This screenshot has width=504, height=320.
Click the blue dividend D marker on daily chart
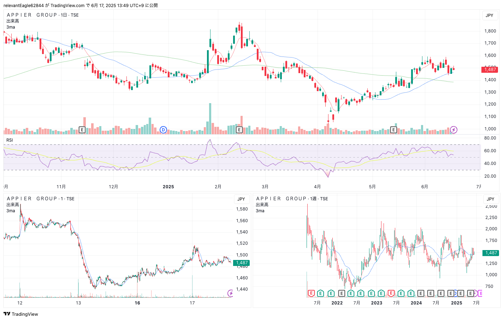click(x=163, y=130)
